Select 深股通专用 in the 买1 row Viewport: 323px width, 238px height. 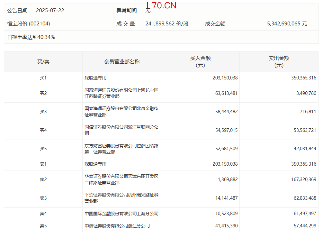point(95,78)
